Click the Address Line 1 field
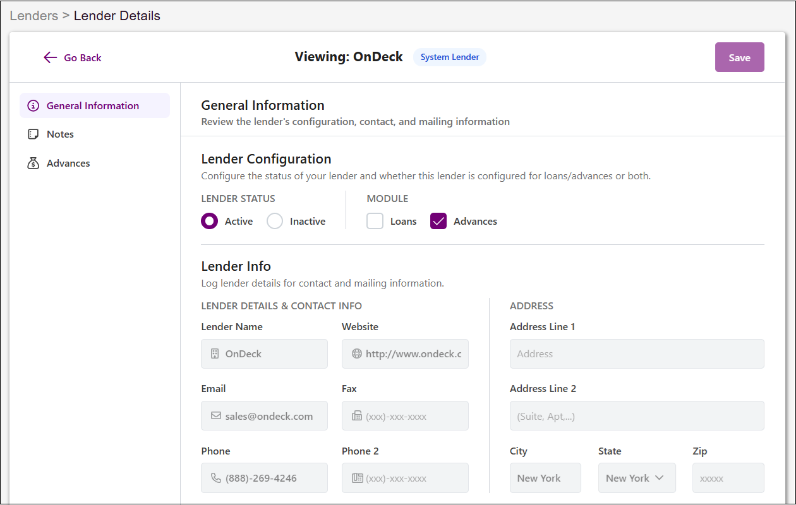 coord(637,353)
